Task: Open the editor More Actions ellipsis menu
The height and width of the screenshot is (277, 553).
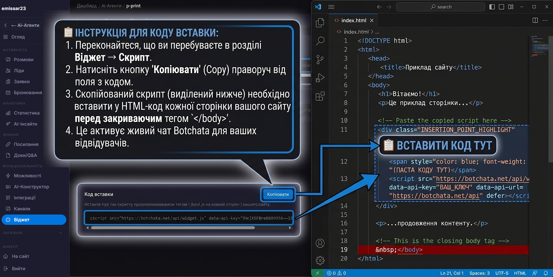Action: pyautogui.click(x=545, y=20)
